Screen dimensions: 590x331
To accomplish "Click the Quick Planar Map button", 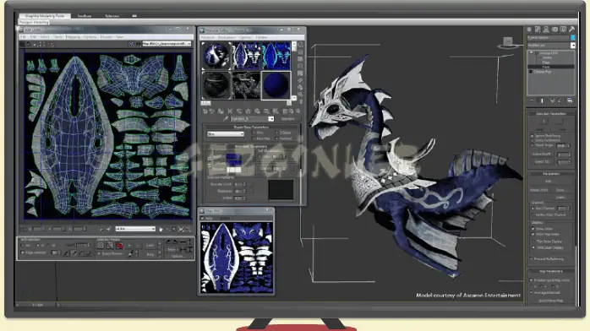I will pos(551,301).
